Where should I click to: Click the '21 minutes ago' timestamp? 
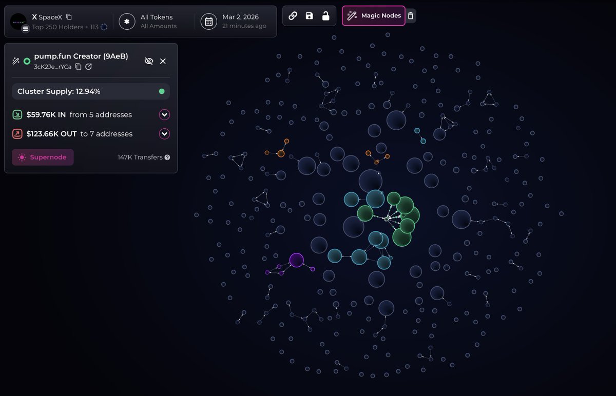pyautogui.click(x=244, y=26)
